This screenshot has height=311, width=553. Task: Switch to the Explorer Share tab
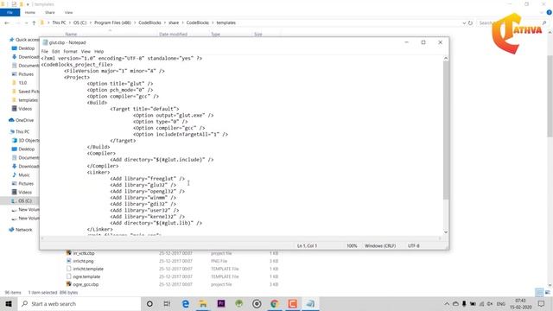click(x=50, y=12)
